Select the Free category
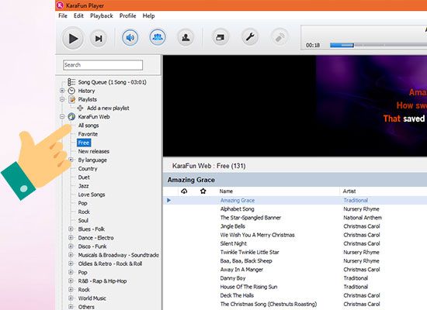 point(84,143)
